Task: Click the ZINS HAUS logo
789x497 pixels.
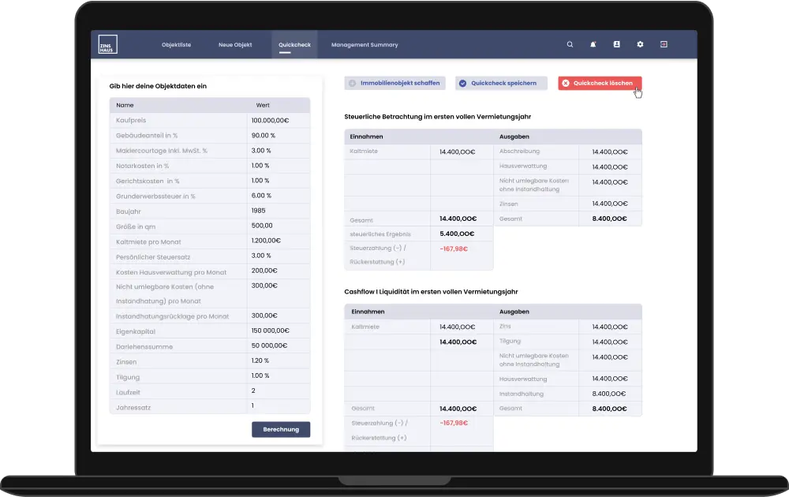Action: coord(107,44)
